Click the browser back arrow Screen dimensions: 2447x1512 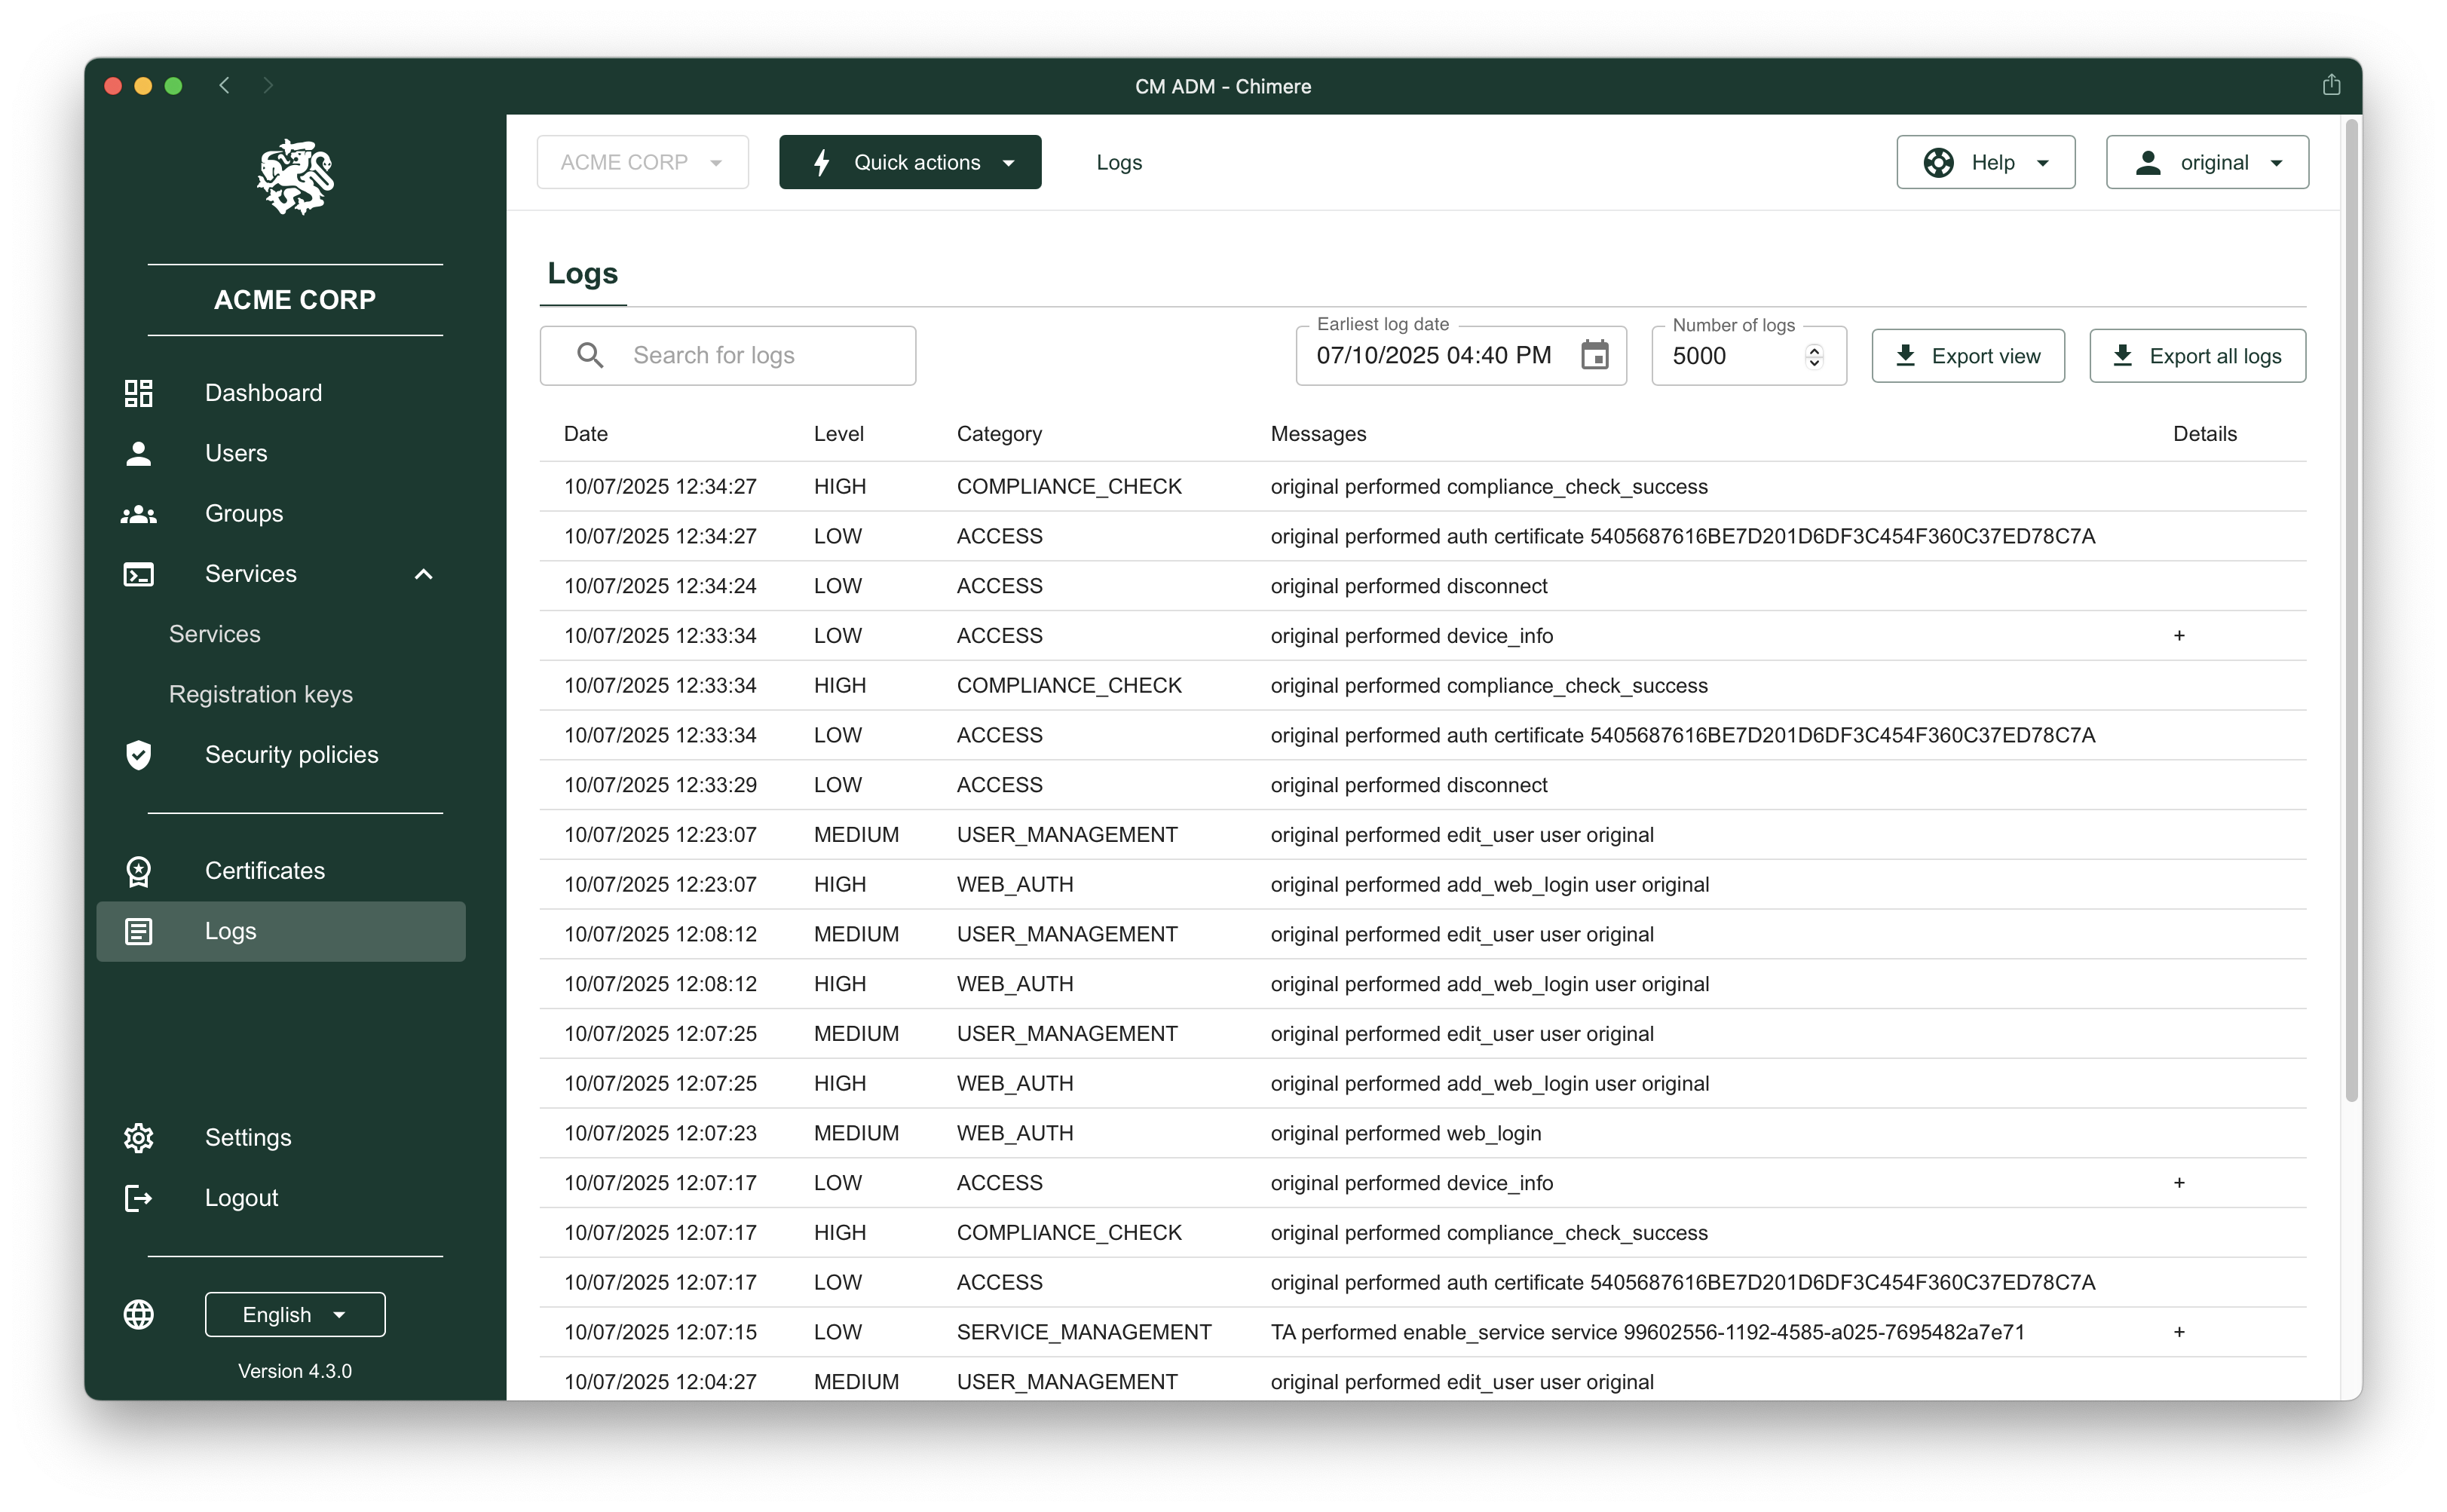224,86
